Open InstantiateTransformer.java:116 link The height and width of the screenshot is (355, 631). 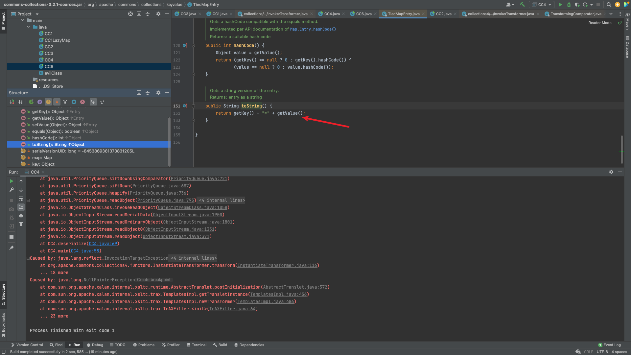tap(277, 265)
